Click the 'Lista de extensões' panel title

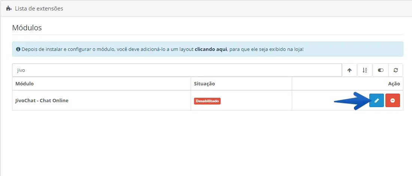(39, 8)
